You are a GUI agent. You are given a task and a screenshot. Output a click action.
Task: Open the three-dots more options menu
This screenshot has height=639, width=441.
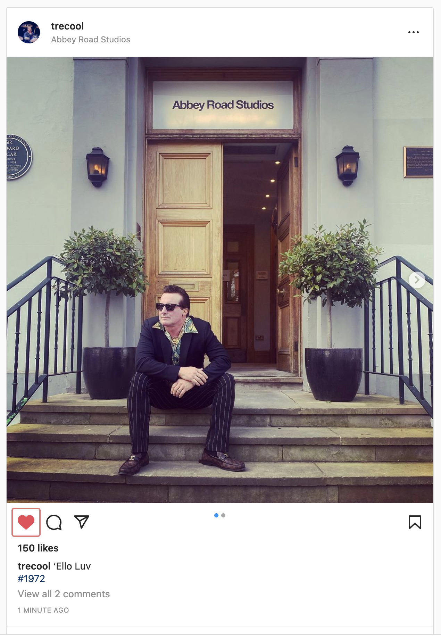413,32
